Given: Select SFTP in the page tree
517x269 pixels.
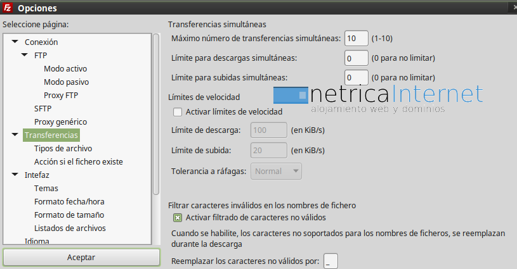Looking at the screenshot, I should click(43, 108).
